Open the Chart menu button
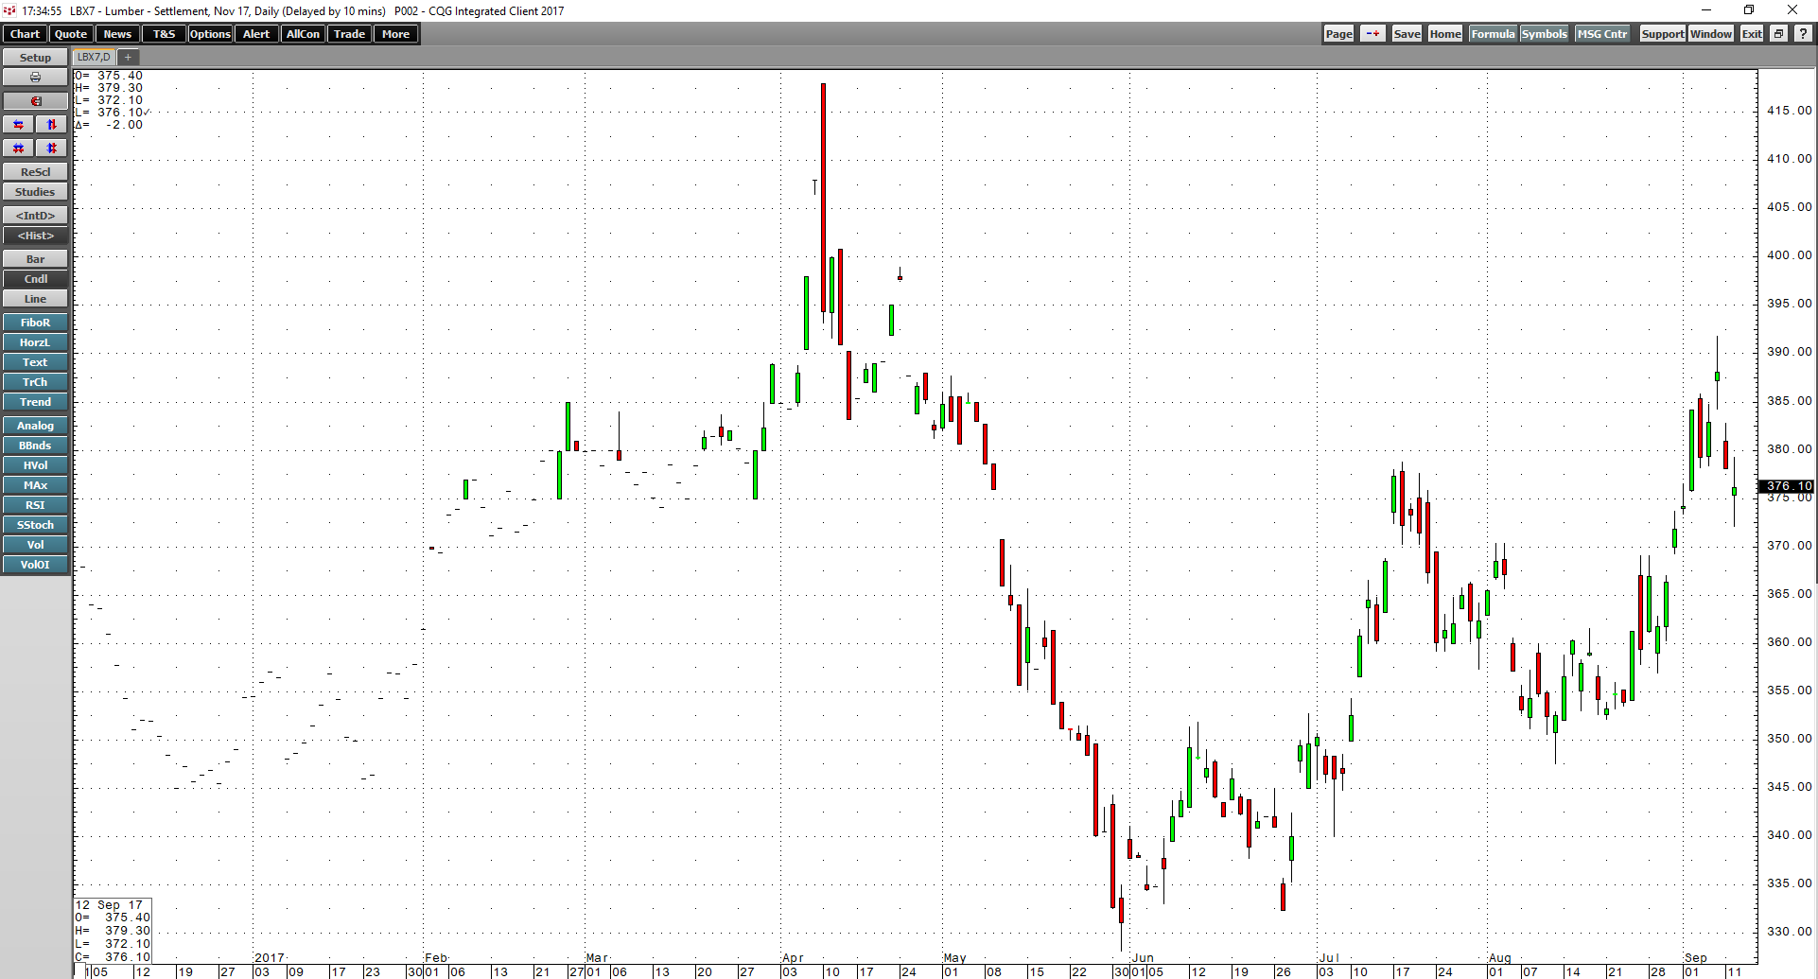Screen dimensions: 1818x979 click(25, 34)
